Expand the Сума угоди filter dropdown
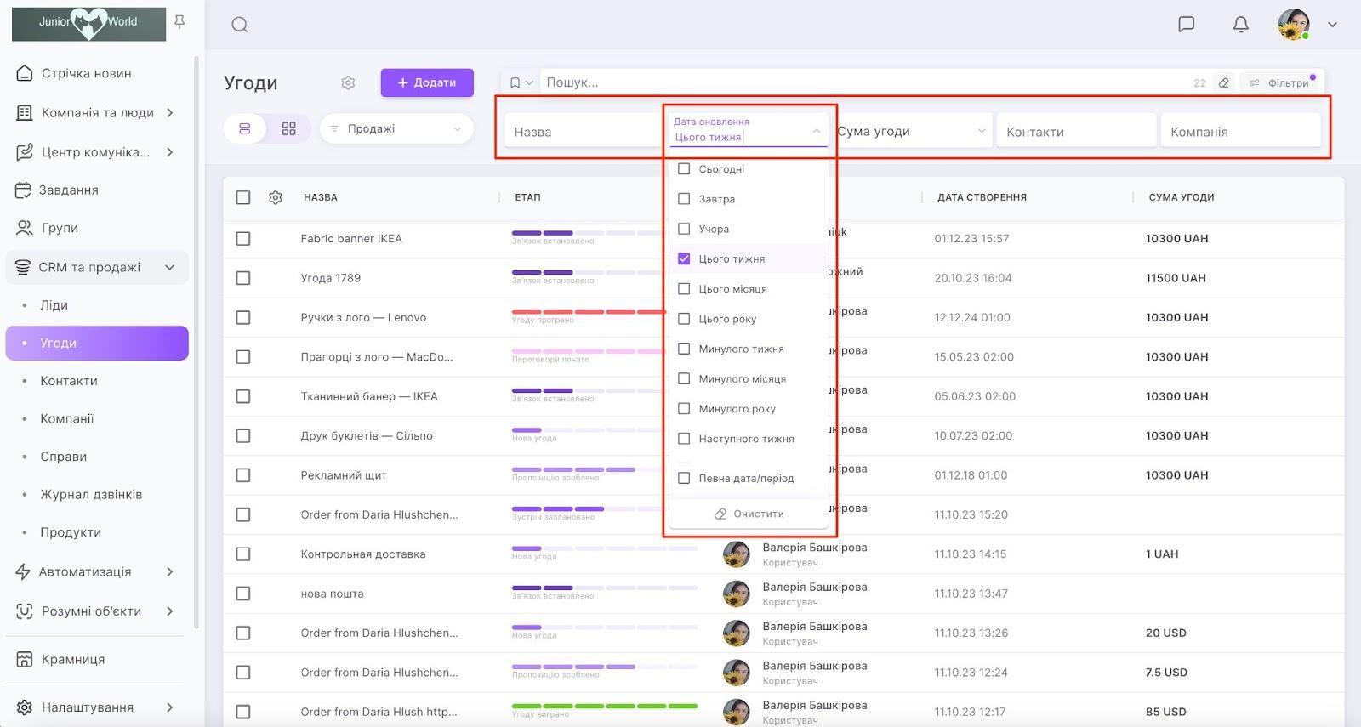The width and height of the screenshot is (1361, 727). tap(910, 131)
